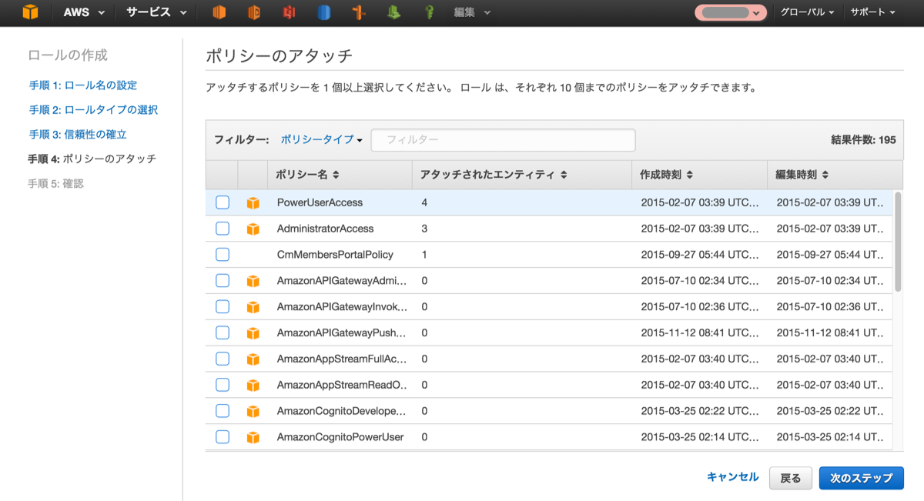The width and height of the screenshot is (924, 501).
Task: Open the ポリシータイプ filter dropdown
Action: coord(321,140)
